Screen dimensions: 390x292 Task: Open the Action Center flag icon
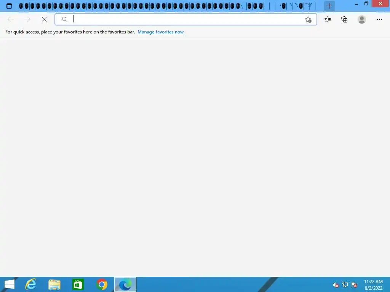354,285
